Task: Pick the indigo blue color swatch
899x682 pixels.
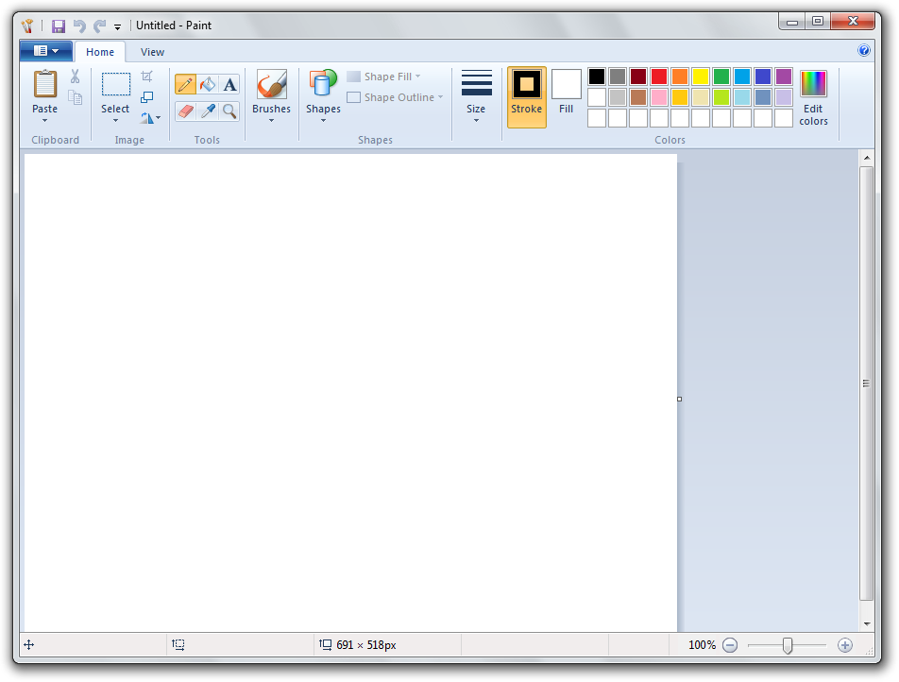Action: tap(763, 77)
